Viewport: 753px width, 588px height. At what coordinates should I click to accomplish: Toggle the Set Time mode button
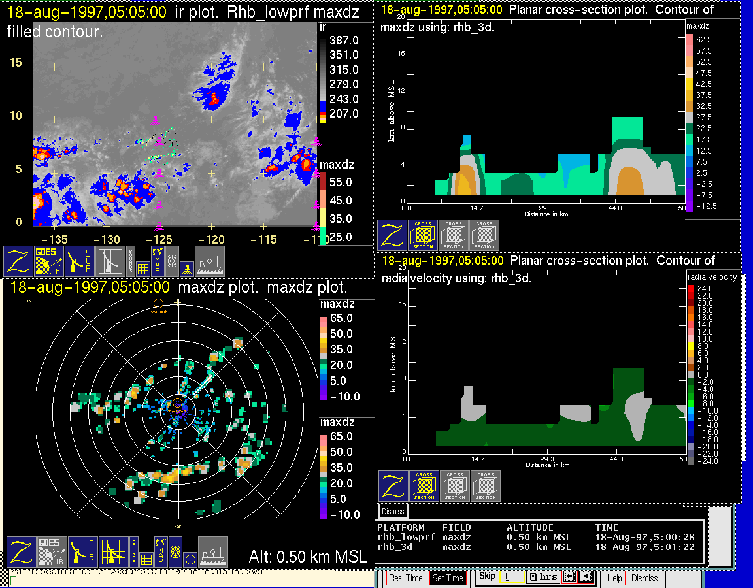(x=448, y=578)
